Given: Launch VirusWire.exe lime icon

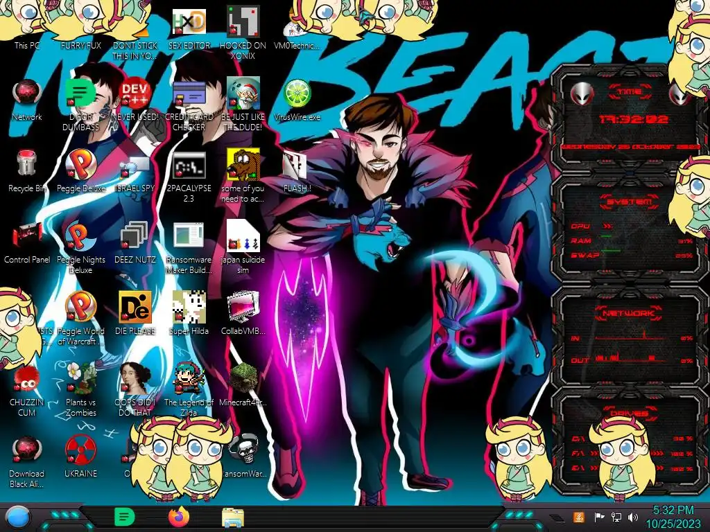Looking at the screenshot, I should tap(297, 94).
